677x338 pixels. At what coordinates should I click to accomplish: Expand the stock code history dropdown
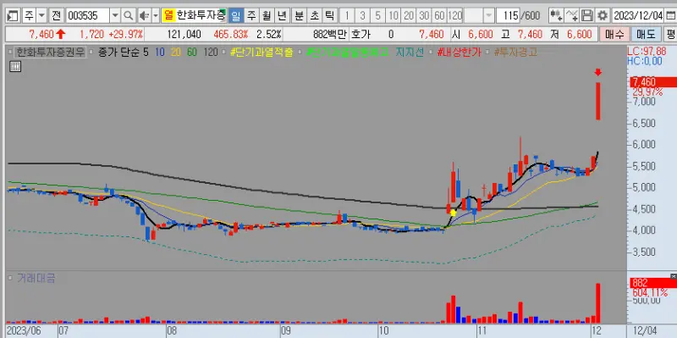pos(115,16)
